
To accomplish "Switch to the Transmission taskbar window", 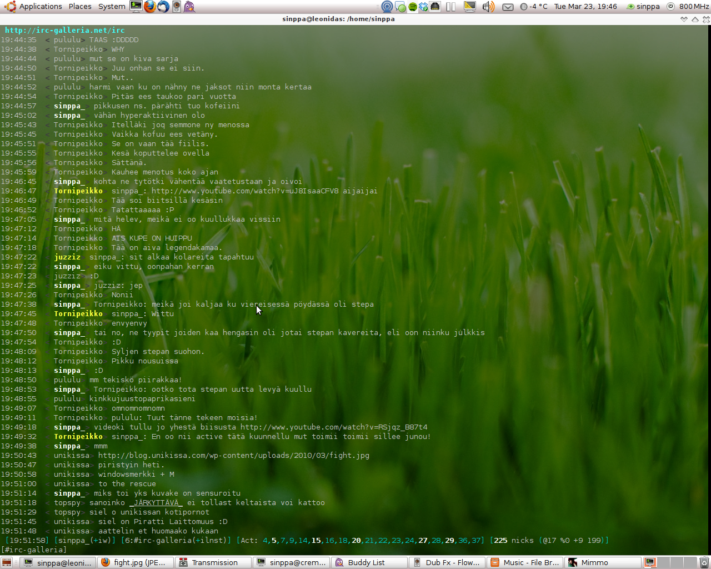I will [x=209, y=562].
